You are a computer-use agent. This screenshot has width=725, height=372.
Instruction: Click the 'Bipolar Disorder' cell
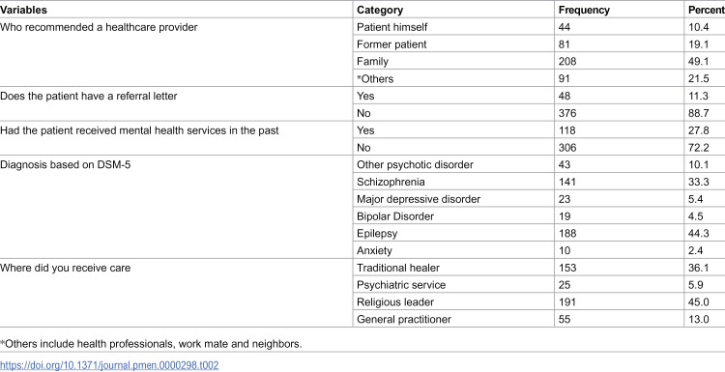pos(453,216)
